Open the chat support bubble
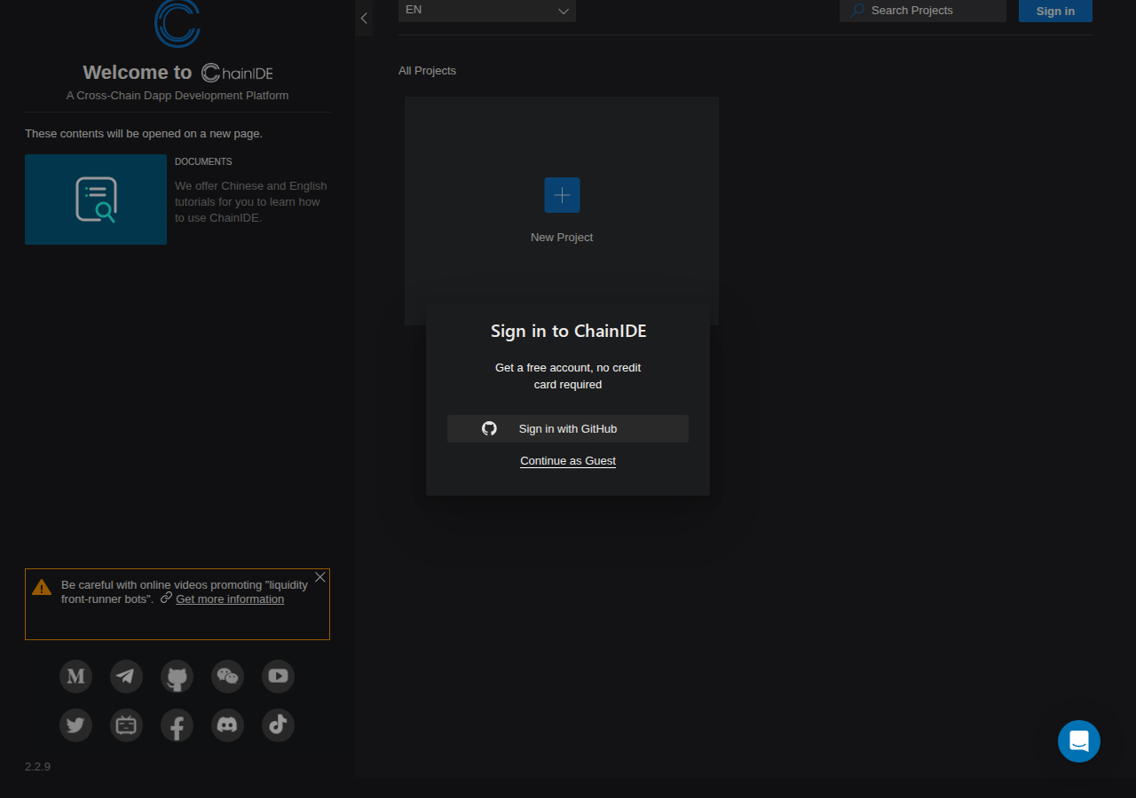 point(1079,741)
